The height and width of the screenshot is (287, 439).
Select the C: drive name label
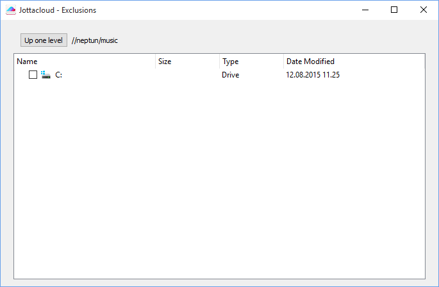(58, 75)
